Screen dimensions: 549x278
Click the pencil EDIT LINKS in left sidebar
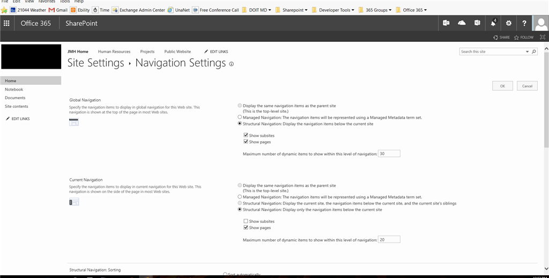tap(18, 119)
